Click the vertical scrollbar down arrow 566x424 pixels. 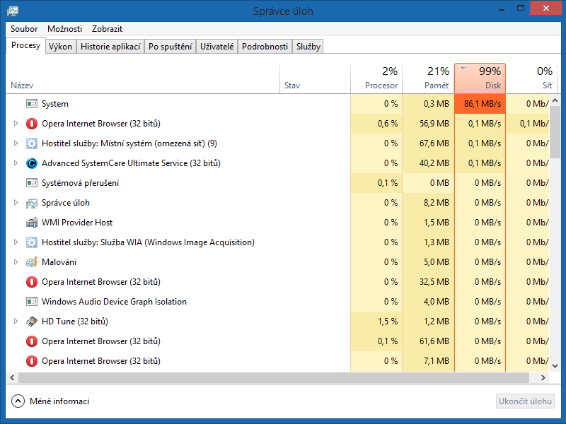555,366
